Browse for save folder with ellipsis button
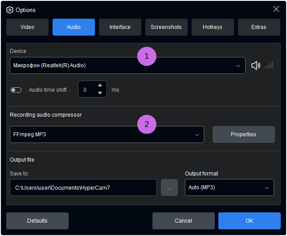This screenshot has width=287, height=236. [x=169, y=187]
